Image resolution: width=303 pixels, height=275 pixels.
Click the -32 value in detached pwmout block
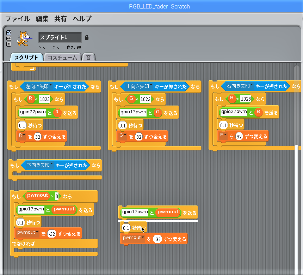pos(157,239)
